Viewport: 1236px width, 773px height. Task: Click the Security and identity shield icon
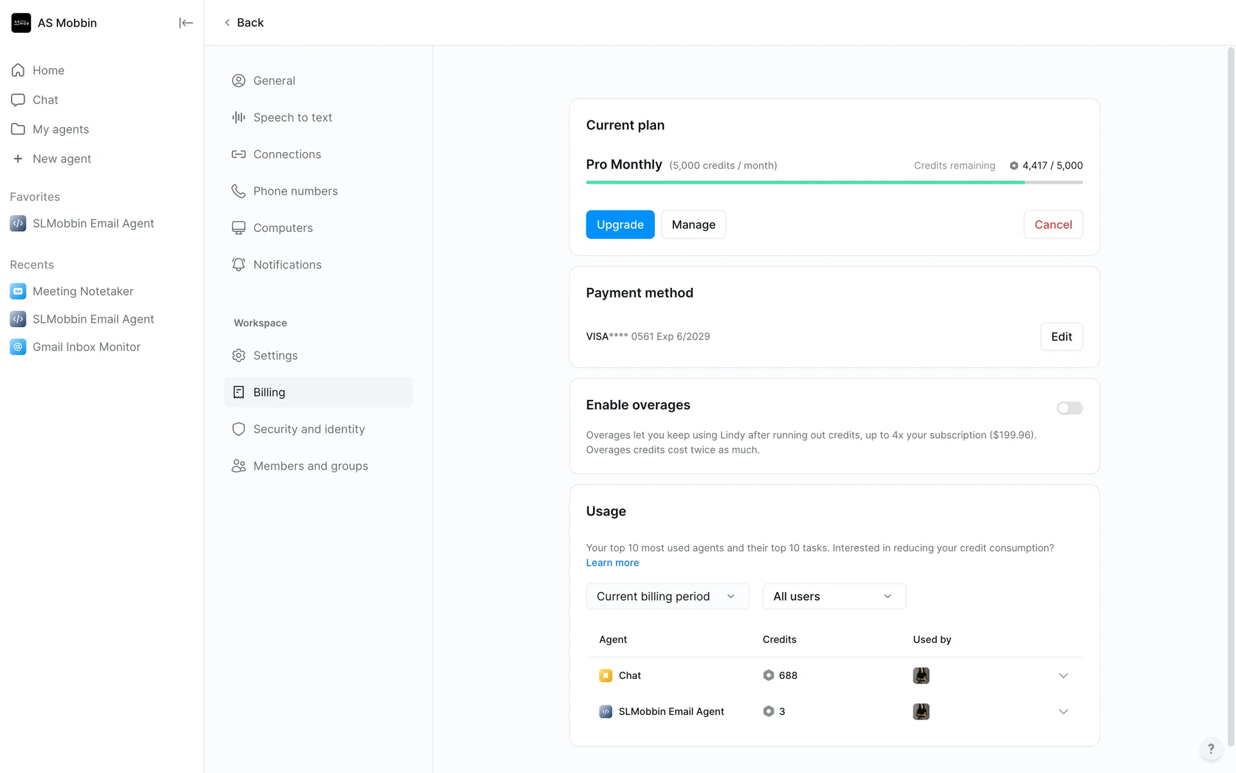(x=238, y=429)
